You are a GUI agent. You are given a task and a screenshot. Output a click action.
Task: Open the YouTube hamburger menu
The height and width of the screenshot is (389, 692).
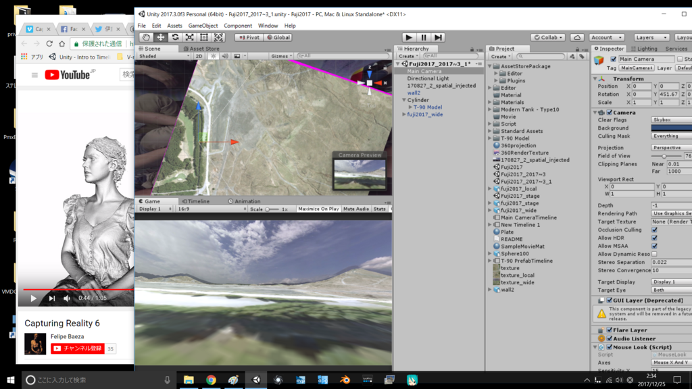34,75
